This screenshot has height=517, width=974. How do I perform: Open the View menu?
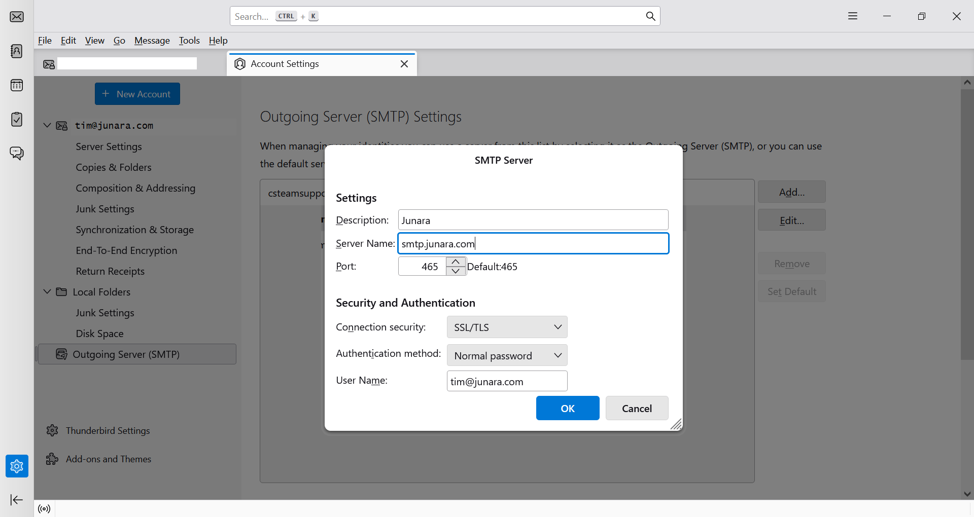[x=94, y=41]
